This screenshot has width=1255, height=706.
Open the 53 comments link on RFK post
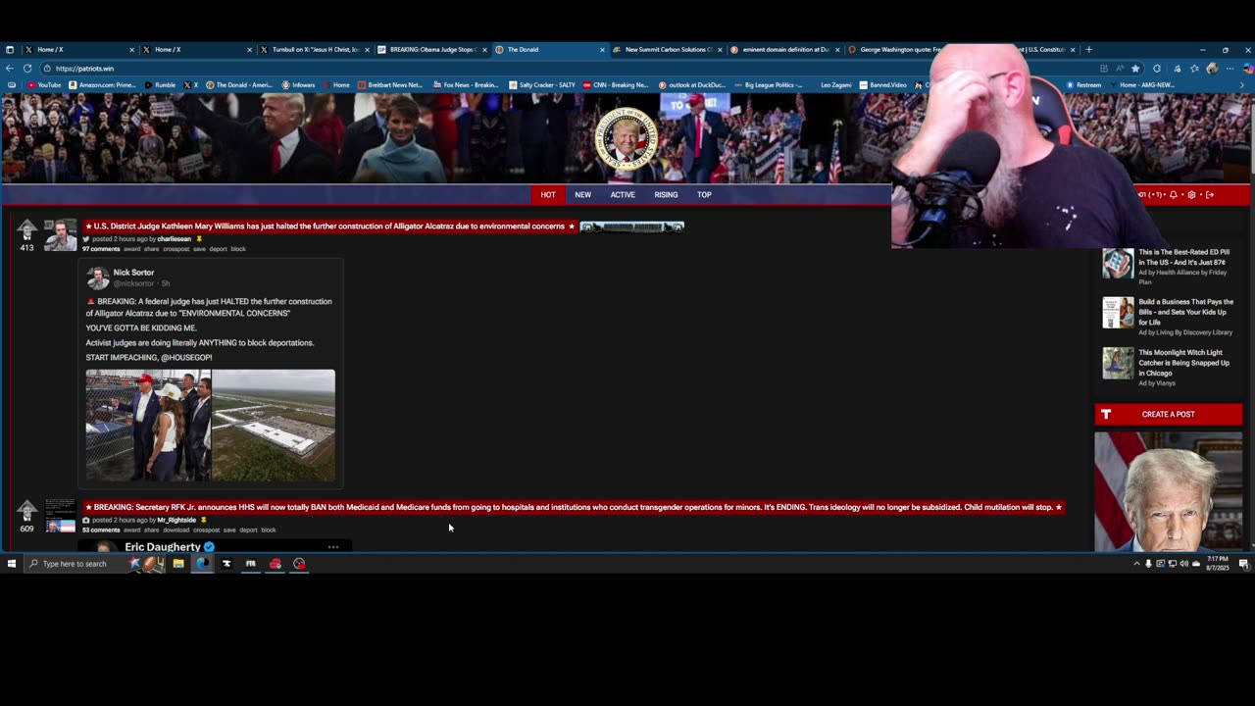(101, 530)
